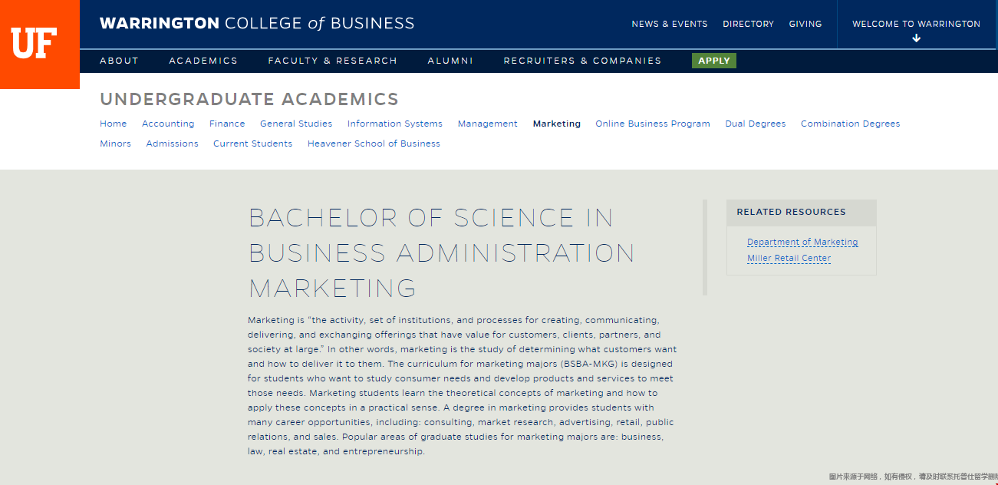The width and height of the screenshot is (998, 485).
Task: Expand the Welcome to Warrington down arrow
Action: [x=916, y=38]
